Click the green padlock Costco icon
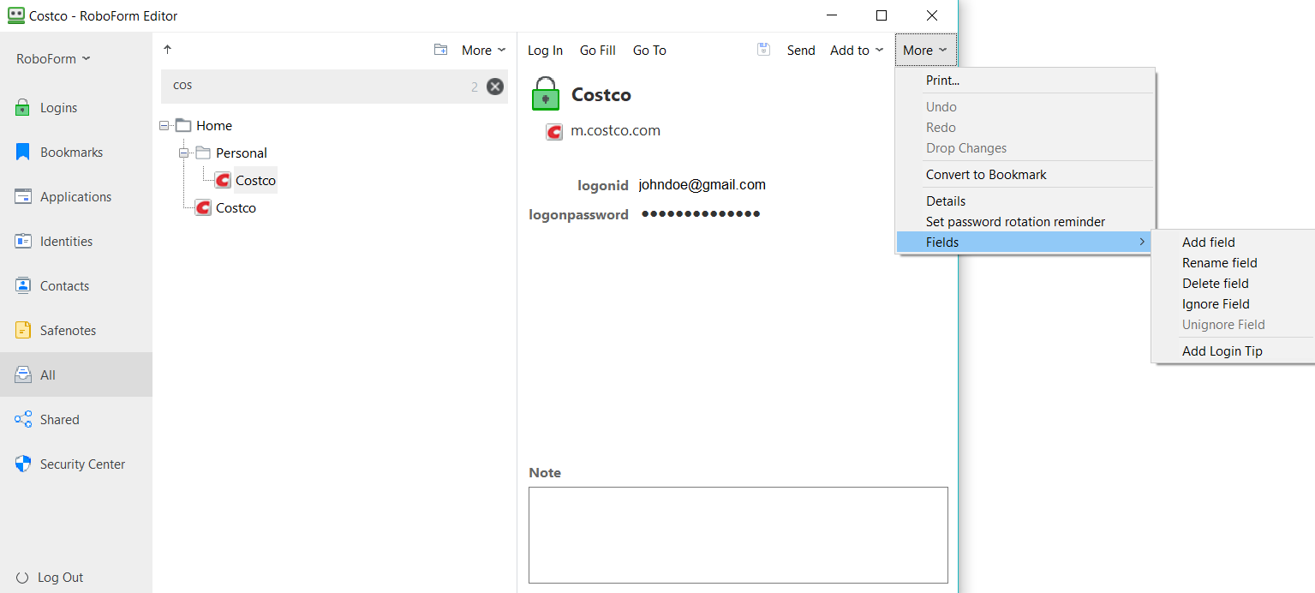1315x593 pixels. [546, 93]
